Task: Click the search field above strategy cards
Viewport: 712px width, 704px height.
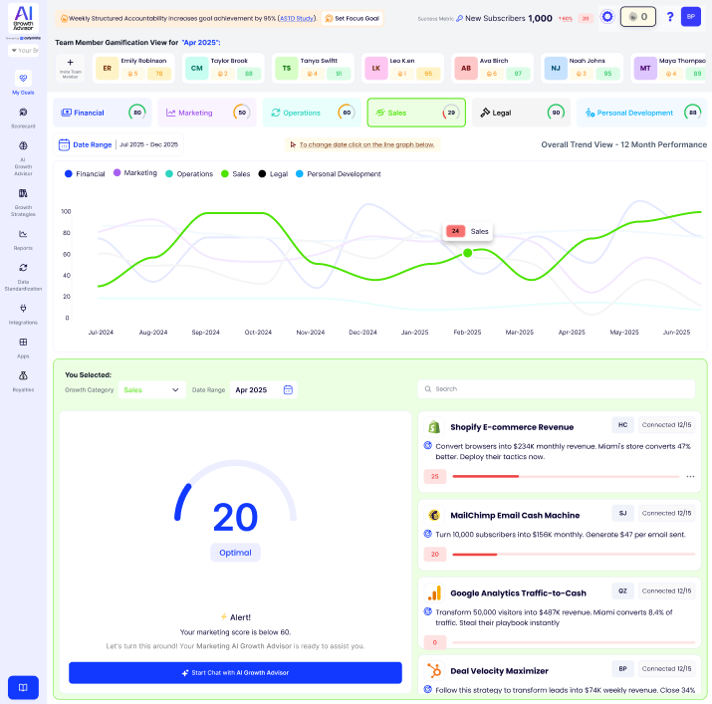Action: (556, 389)
